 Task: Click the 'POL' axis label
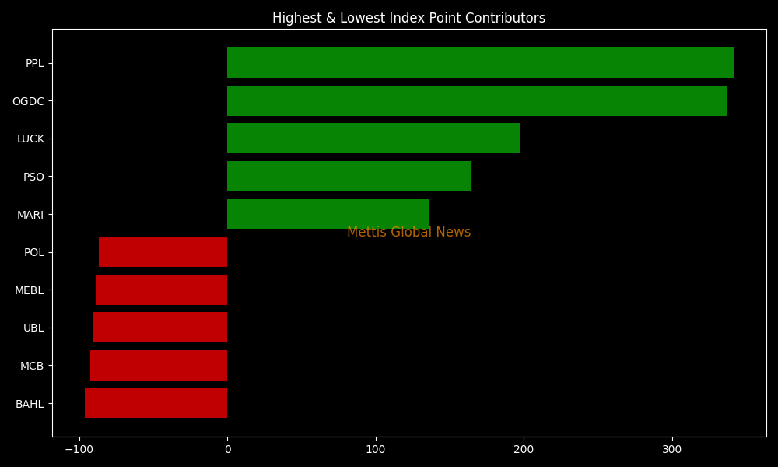click(34, 253)
